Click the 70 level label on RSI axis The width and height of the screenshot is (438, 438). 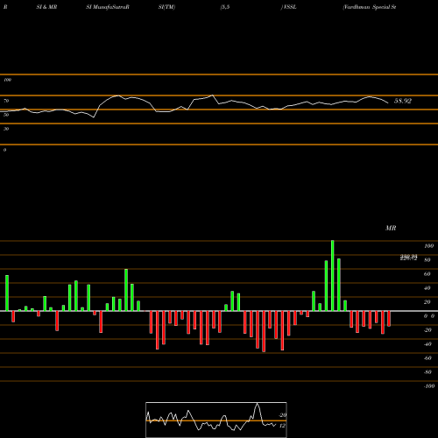6,101
